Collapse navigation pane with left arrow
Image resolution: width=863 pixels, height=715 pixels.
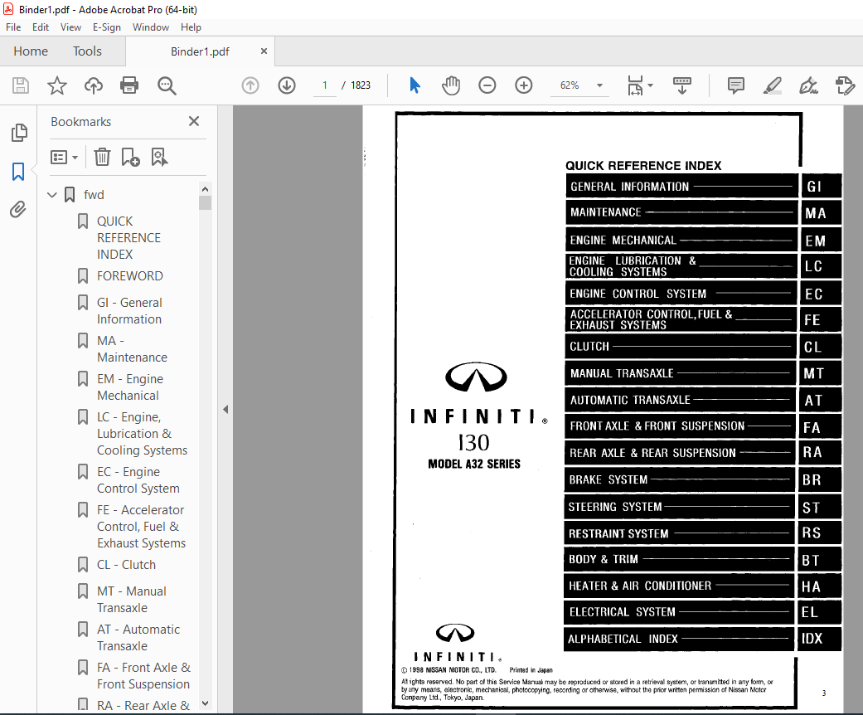tap(225, 409)
